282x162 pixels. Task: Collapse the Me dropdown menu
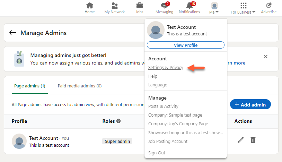[x=214, y=8]
